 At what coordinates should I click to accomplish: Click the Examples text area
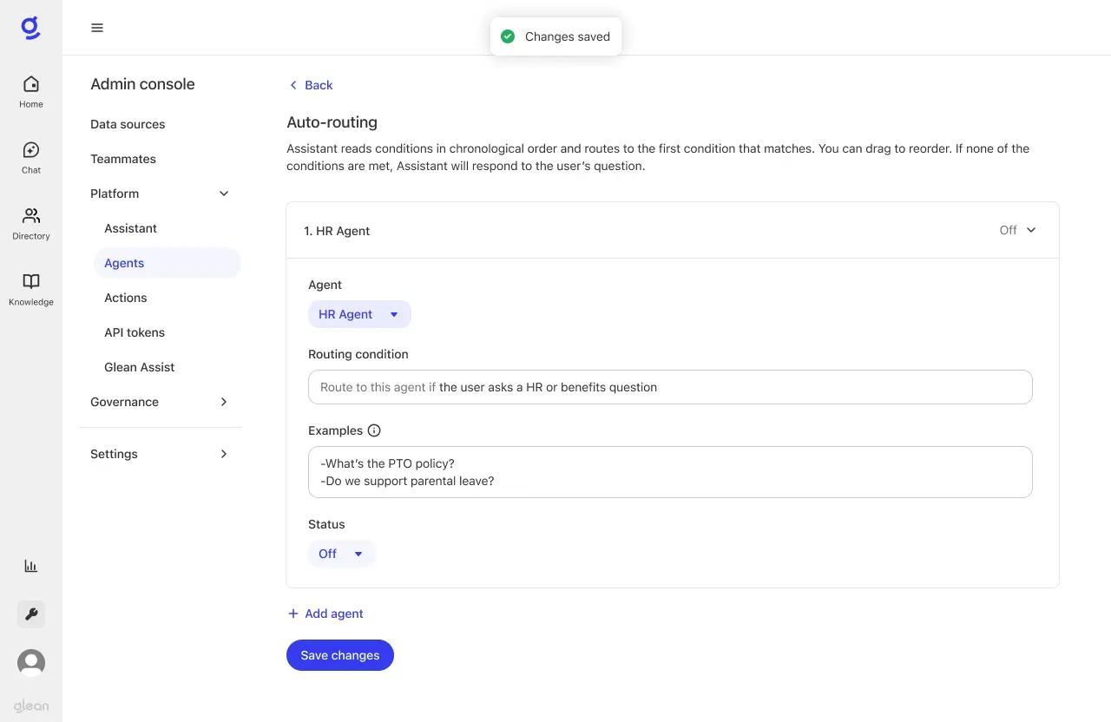pyautogui.click(x=670, y=472)
